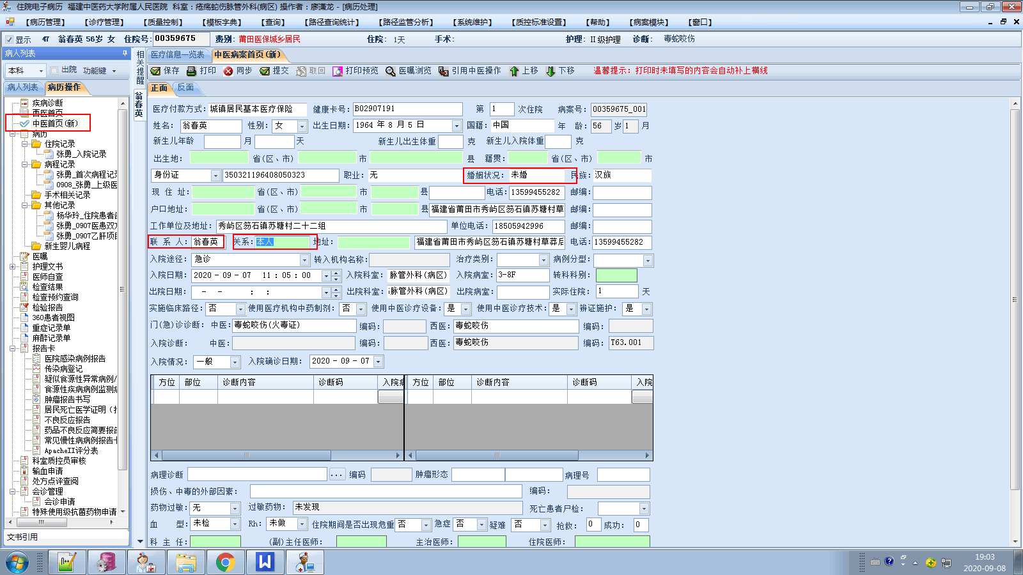Launch Google Chrome from the taskbar
The width and height of the screenshot is (1023, 575).
pos(225,563)
